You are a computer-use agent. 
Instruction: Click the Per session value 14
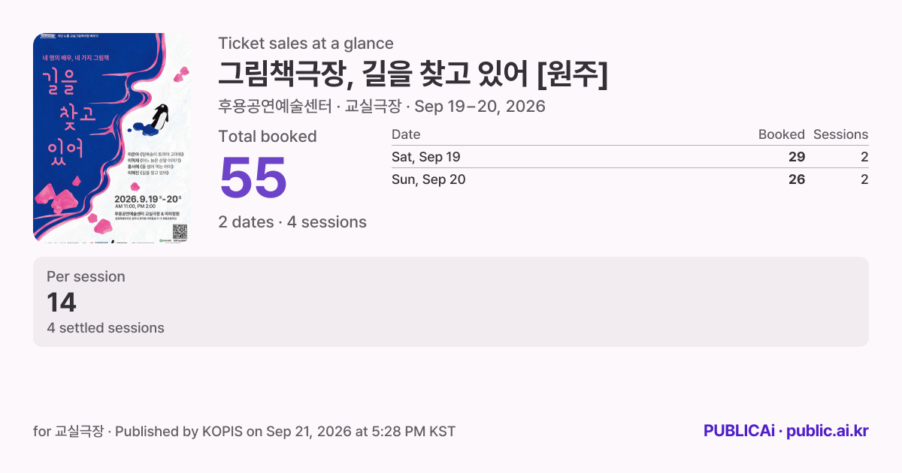click(x=62, y=302)
